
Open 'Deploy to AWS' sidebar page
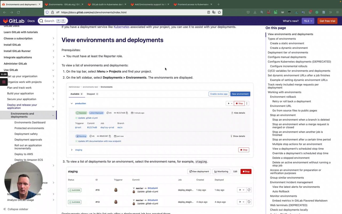tap(24, 154)
